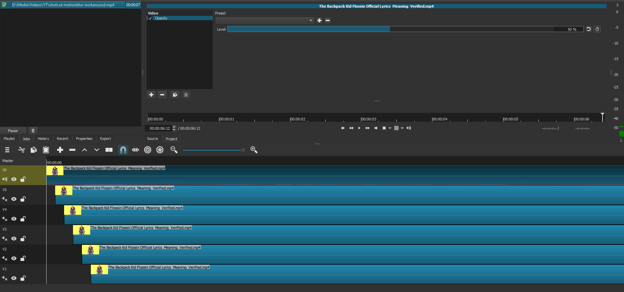This screenshot has width=624, height=292.
Task: Mute the V6 track audio
Action: (x=5, y=179)
